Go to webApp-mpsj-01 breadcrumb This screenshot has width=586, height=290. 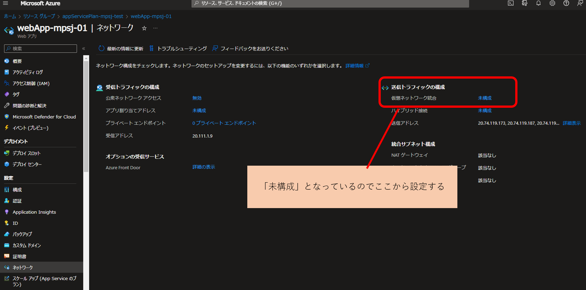click(151, 16)
